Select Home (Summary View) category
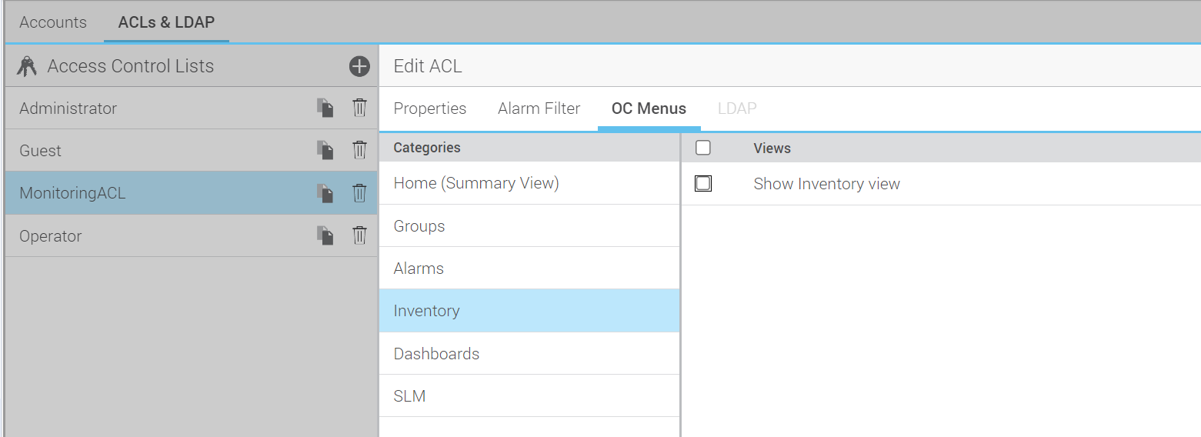 (475, 183)
